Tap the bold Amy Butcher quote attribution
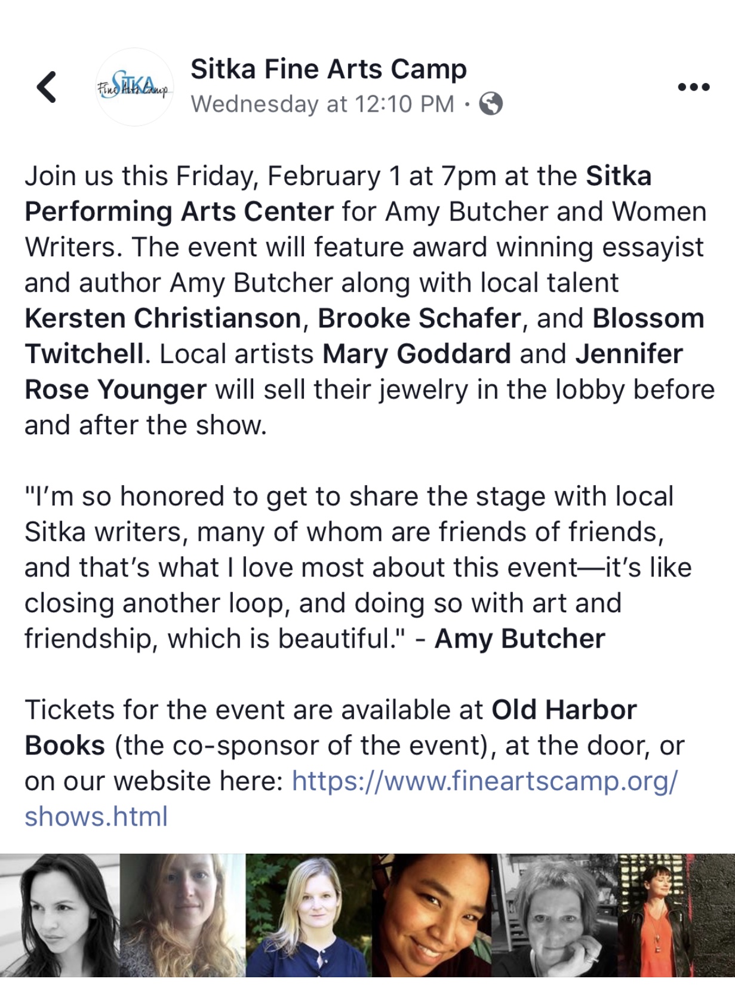 pos(519,639)
